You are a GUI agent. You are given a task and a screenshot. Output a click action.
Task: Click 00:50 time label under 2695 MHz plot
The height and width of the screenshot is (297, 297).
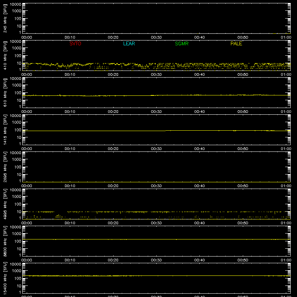[x=243, y=186]
